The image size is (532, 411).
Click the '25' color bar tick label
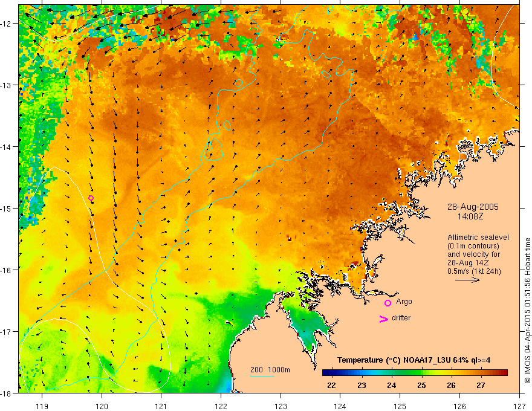pyautogui.click(x=421, y=385)
